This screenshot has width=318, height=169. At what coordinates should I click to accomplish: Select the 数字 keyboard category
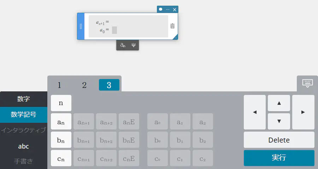coord(23,99)
